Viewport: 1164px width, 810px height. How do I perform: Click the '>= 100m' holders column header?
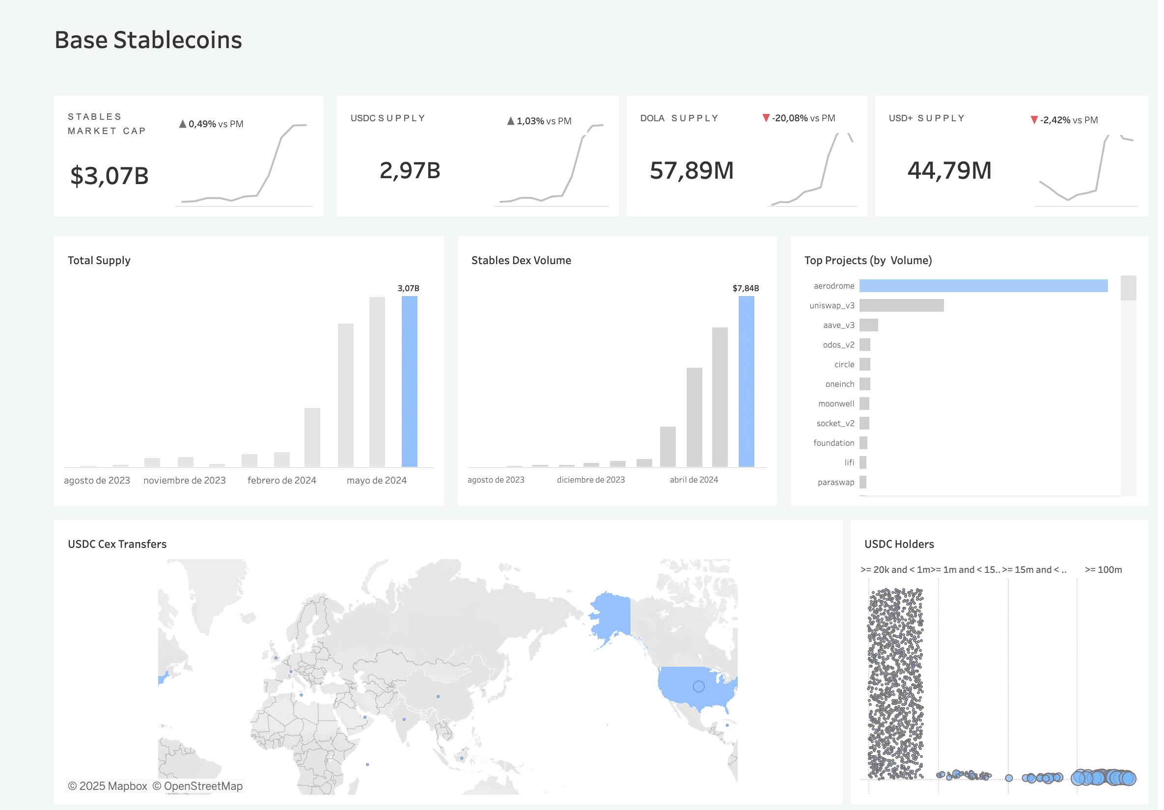(x=1103, y=570)
